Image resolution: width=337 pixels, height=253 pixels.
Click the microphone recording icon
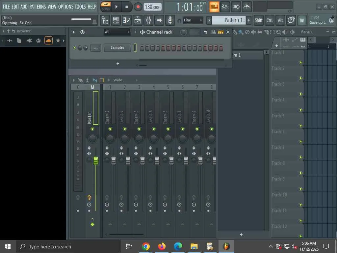click(170, 20)
